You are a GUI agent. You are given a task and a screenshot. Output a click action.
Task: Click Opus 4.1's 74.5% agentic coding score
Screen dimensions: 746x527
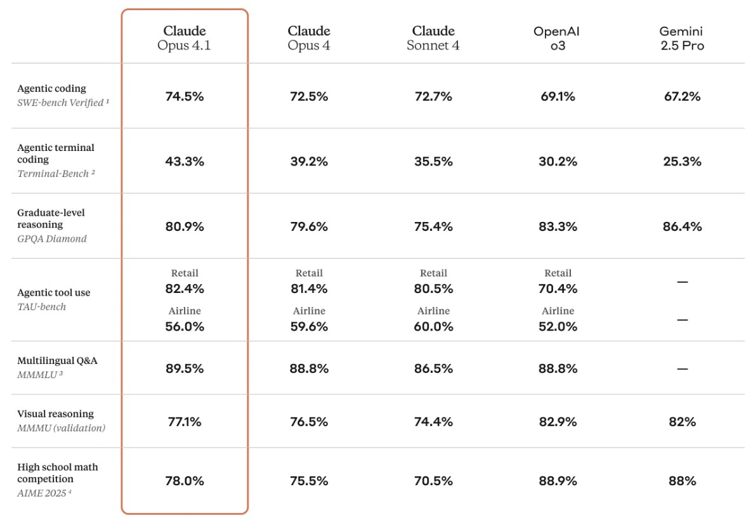tap(185, 96)
